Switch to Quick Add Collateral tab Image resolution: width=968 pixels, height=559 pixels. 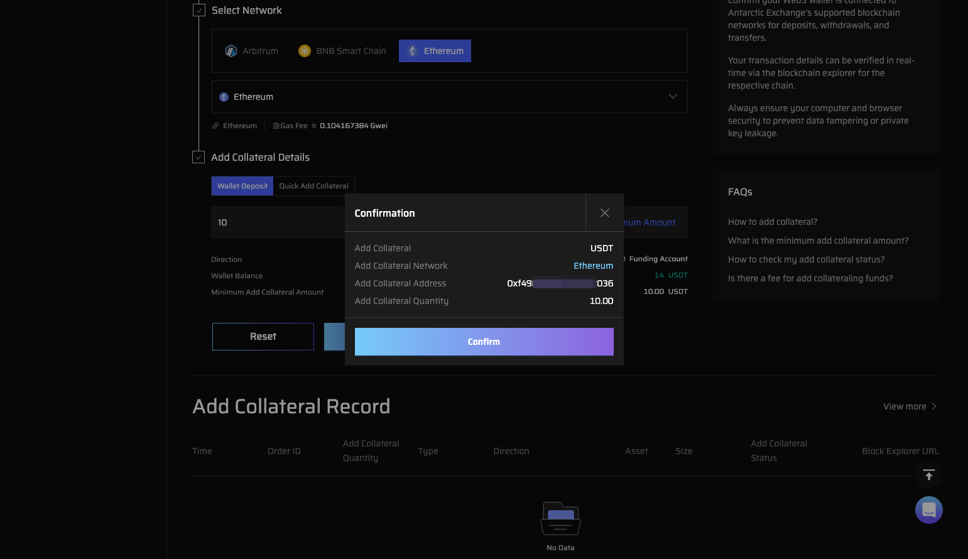coord(313,186)
